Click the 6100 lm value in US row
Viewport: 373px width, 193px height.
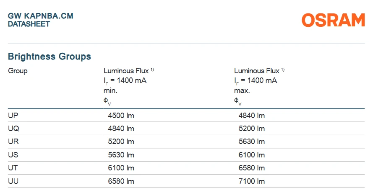click(x=252, y=155)
